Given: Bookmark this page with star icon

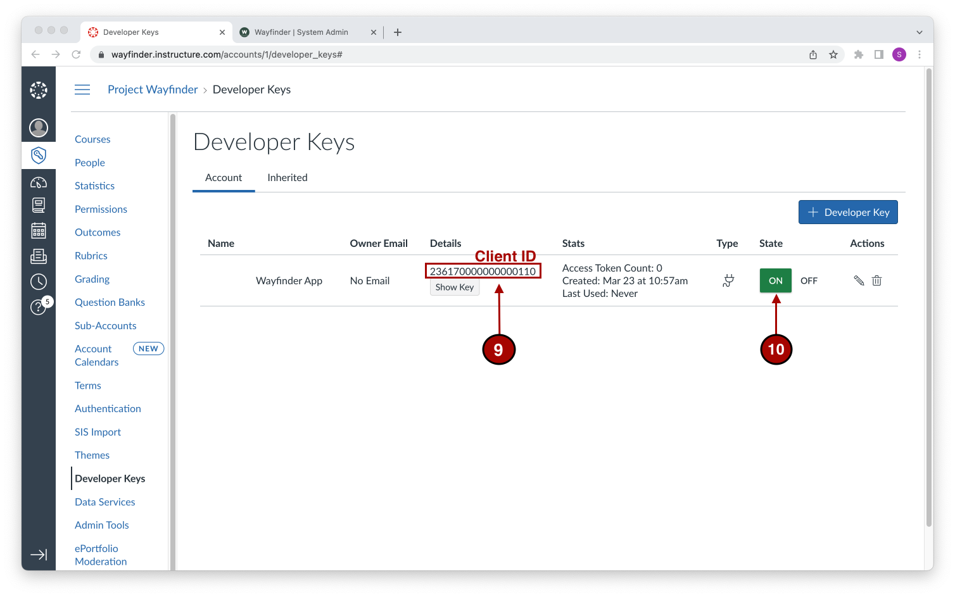Looking at the screenshot, I should (833, 54).
